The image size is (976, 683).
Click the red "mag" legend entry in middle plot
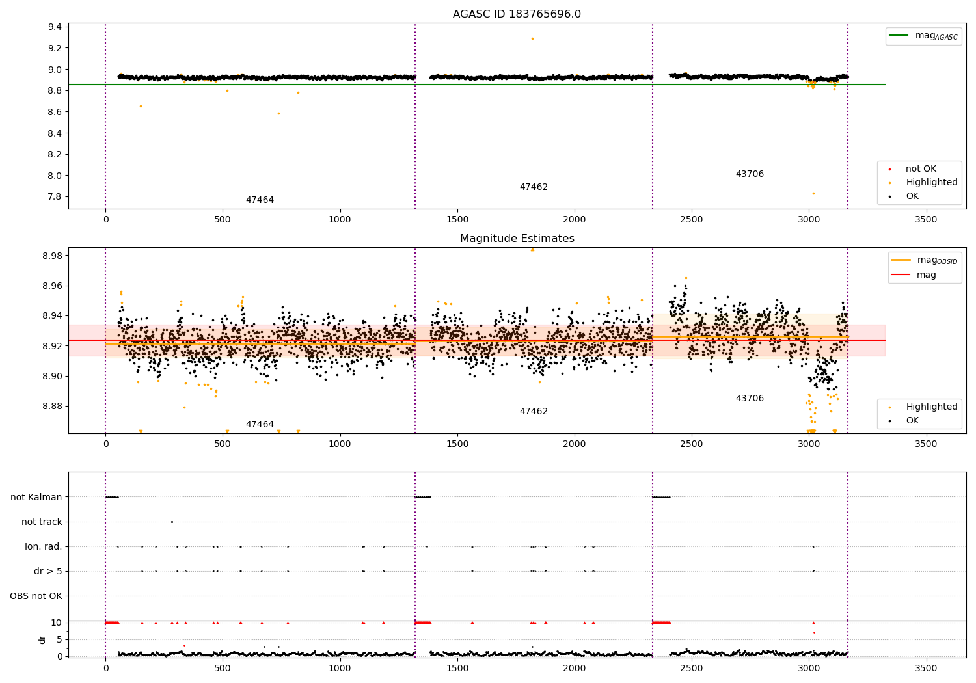tap(914, 275)
